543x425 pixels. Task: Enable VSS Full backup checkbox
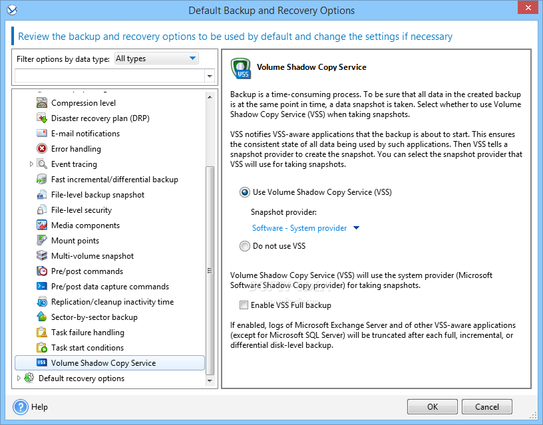coord(244,305)
